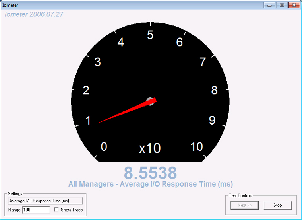
Task: Close the Iometer window
Action: coord(294,5)
